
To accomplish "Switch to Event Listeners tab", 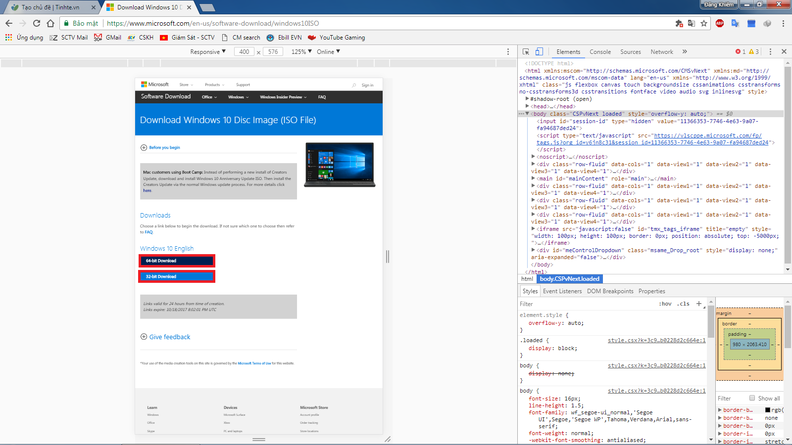I will click(x=562, y=291).
